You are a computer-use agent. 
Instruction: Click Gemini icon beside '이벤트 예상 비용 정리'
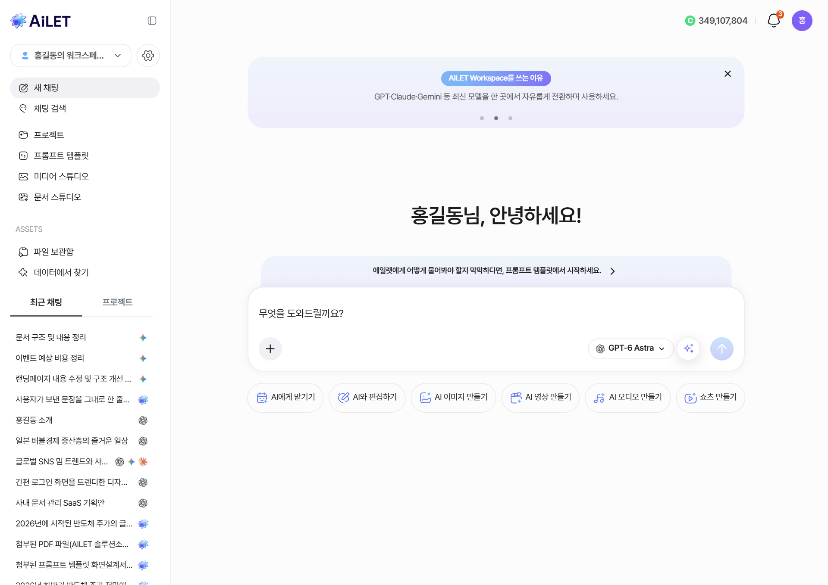click(143, 358)
